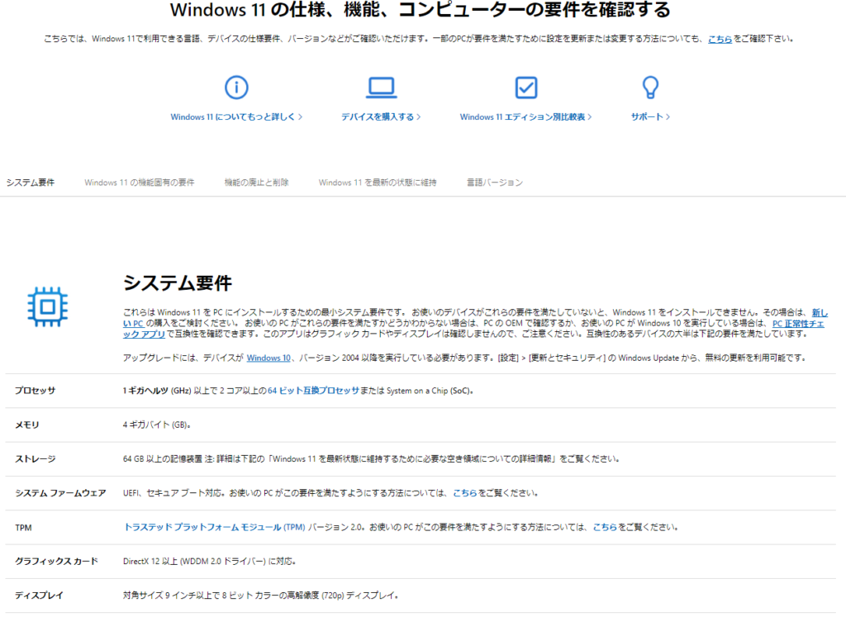Click 'こちら' link in システム ファームウェア row
The image size is (846, 617).
pos(464,493)
